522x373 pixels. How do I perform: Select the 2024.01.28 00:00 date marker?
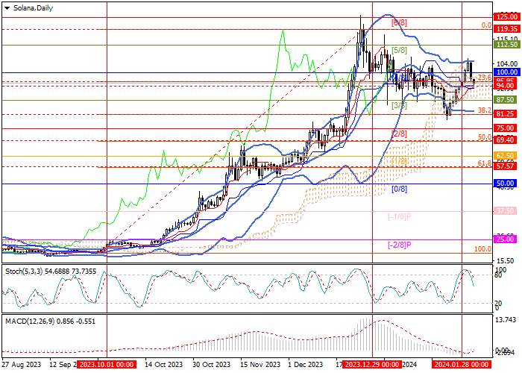(462, 365)
